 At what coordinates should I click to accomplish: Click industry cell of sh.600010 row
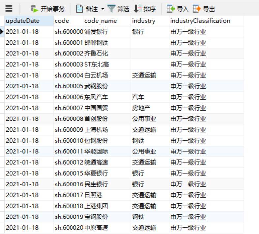[150, 141]
